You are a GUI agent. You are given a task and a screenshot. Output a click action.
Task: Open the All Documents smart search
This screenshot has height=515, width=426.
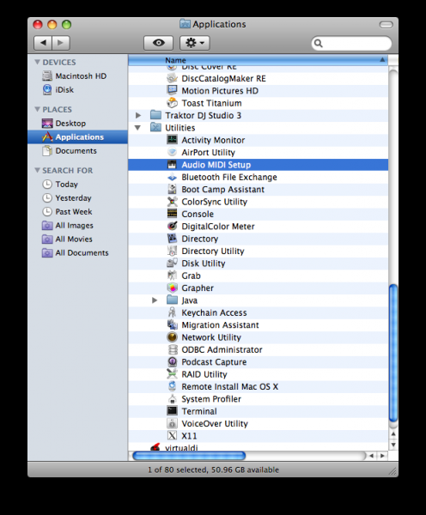click(76, 253)
